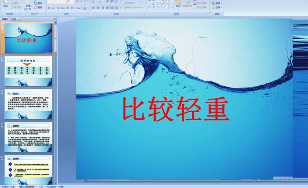Select the Triangle shape
Viewport: 308px width, 188px height.
[154, 4]
